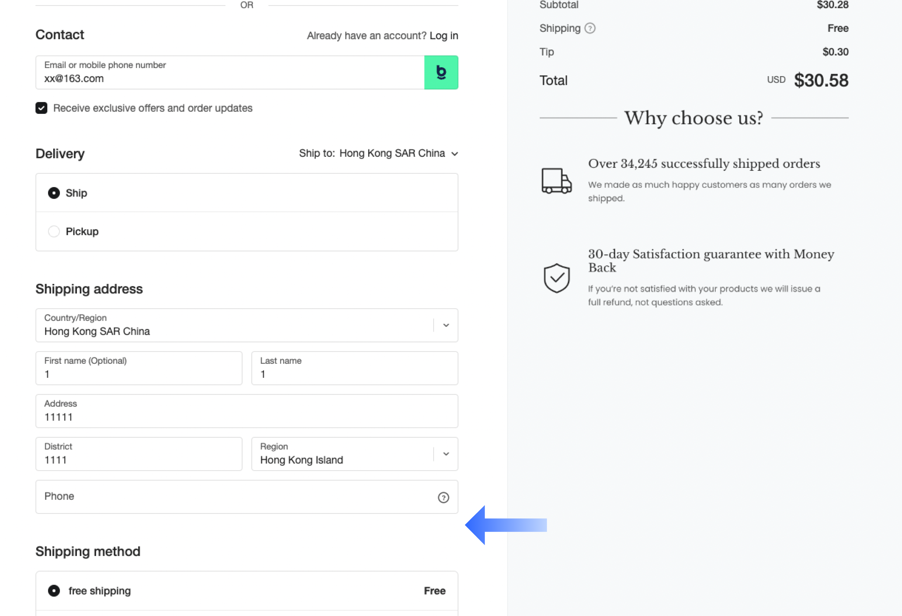This screenshot has width=902, height=616.
Task: Toggle Receive exclusive offers checkbox
Action: coord(42,108)
